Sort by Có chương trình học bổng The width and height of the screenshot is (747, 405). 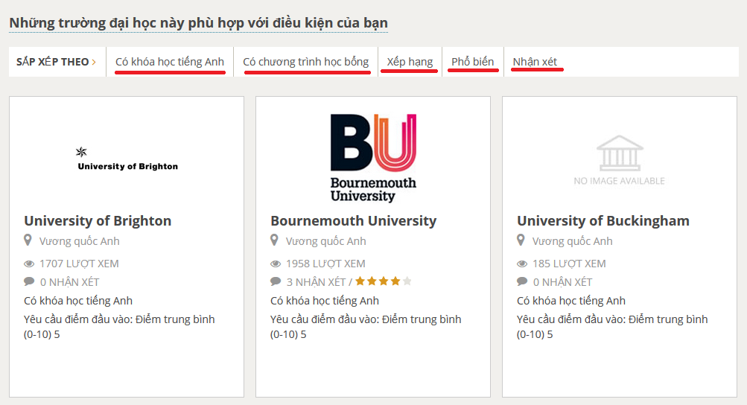[x=306, y=62]
